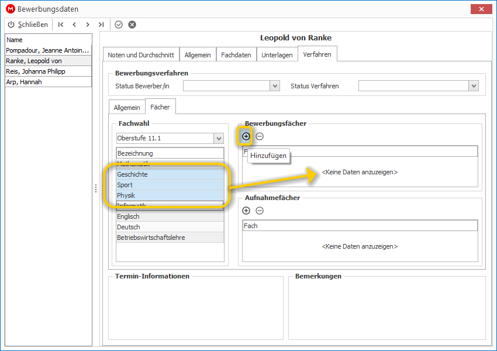Image resolution: width=497 pixels, height=351 pixels.
Task: Go to previous record arrow
Action: [x=74, y=25]
